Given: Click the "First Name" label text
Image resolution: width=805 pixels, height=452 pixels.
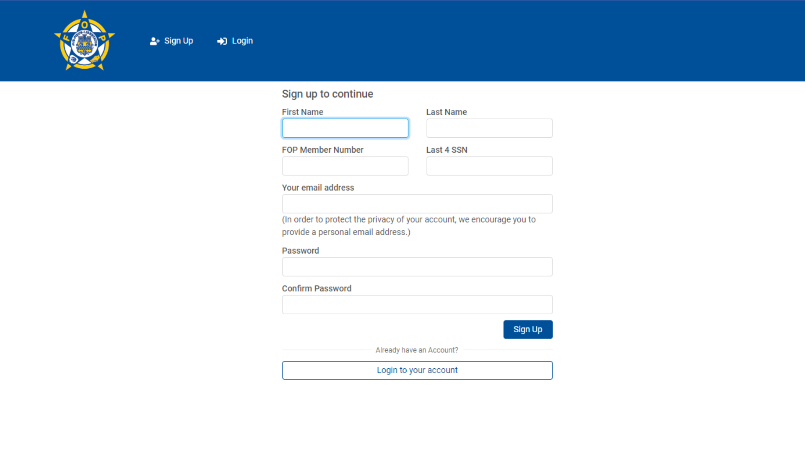Looking at the screenshot, I should [302, 112].
